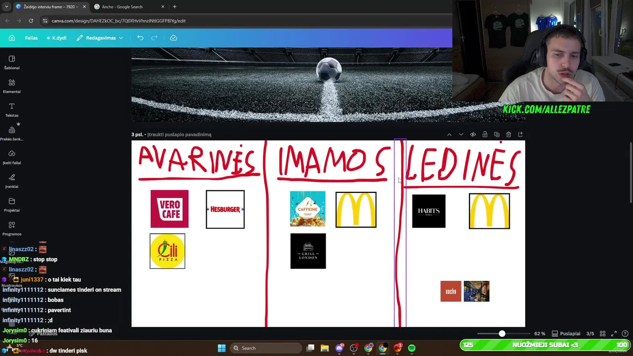This screenshot has height=356, width=633.
Task: Open the 62 % zoom level menu
Action: (x=540, y=334)
